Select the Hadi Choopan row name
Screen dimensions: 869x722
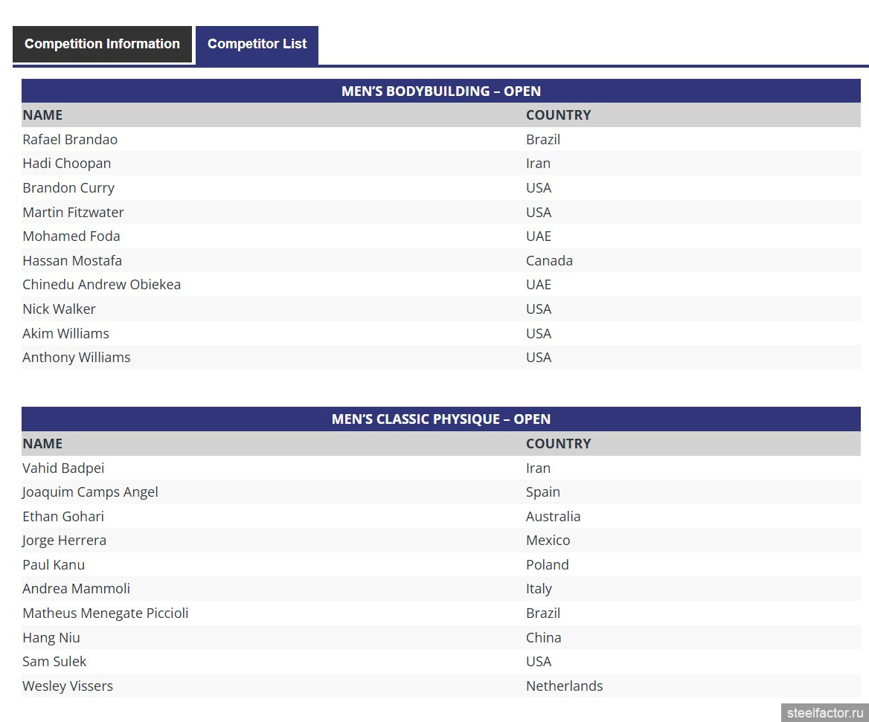[66, 163]
